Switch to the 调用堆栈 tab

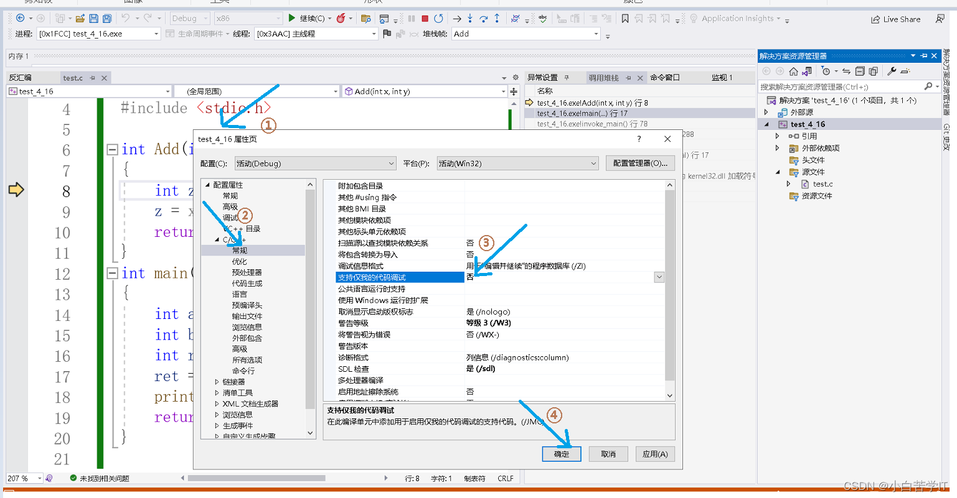603,78
